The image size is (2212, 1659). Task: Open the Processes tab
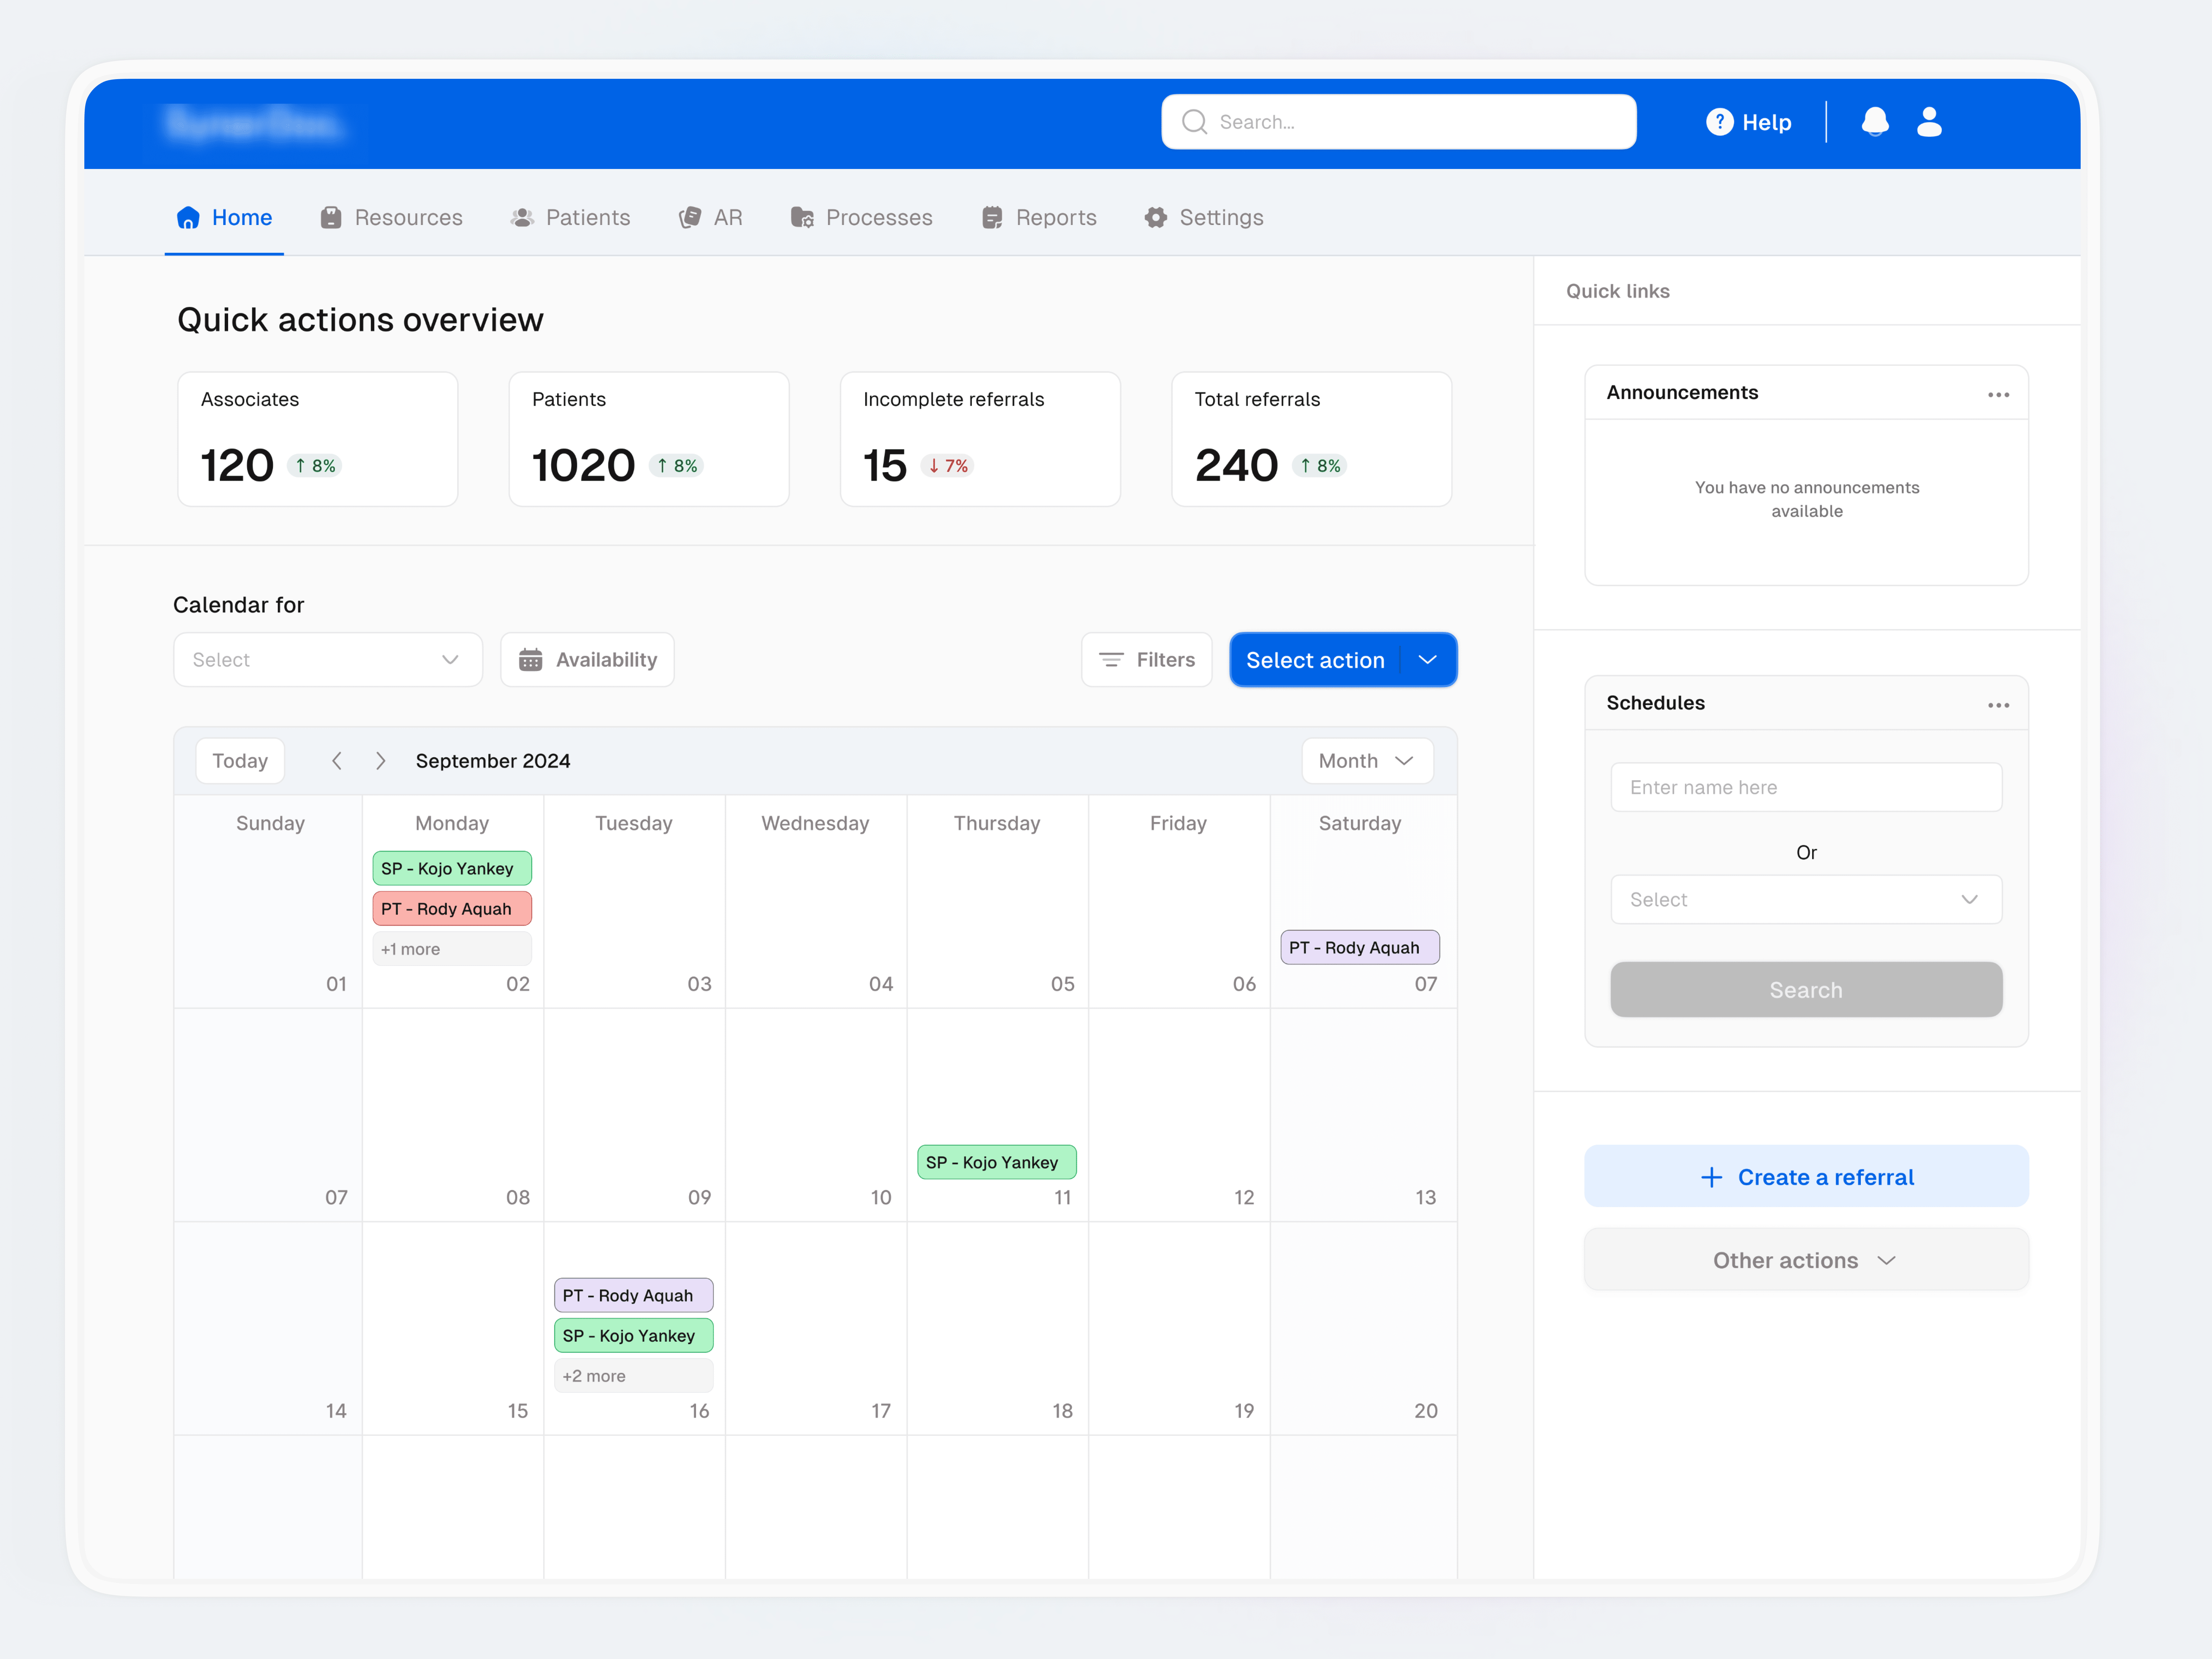click(861, 218)
